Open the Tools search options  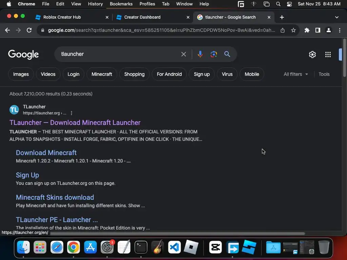(x=324, y=74)
